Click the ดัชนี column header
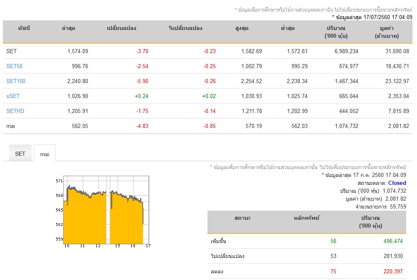The width and height of the screenshot is (417, 280). coord(24,28)
